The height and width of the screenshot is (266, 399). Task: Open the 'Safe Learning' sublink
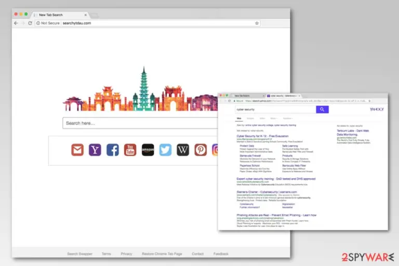[x=290, y=146]
